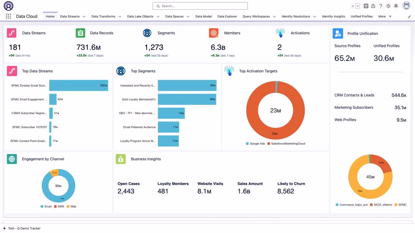Click inside the global Search field
Screen dimensions: 415x233
pyautogui.click(x=200, y=6)
